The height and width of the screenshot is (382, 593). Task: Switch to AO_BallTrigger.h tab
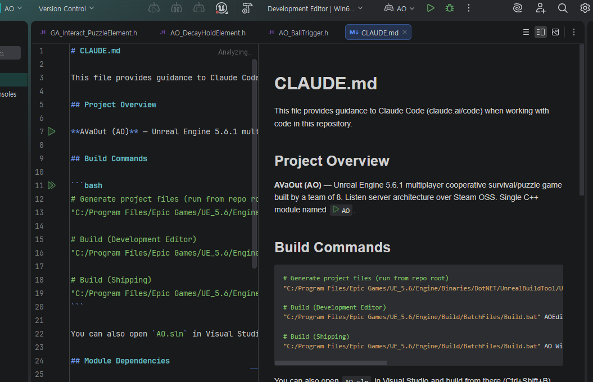click(298, 33)
